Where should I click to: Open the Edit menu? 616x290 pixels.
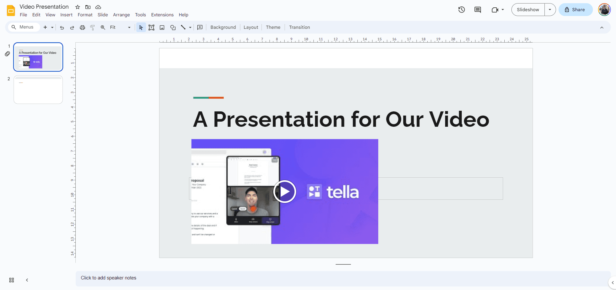(x=36, y=15)
